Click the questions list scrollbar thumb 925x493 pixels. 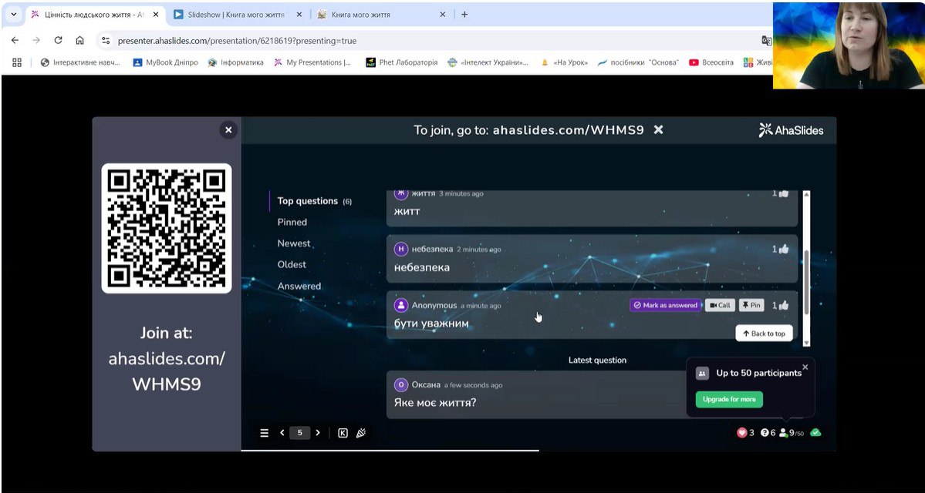coord(806,283)
